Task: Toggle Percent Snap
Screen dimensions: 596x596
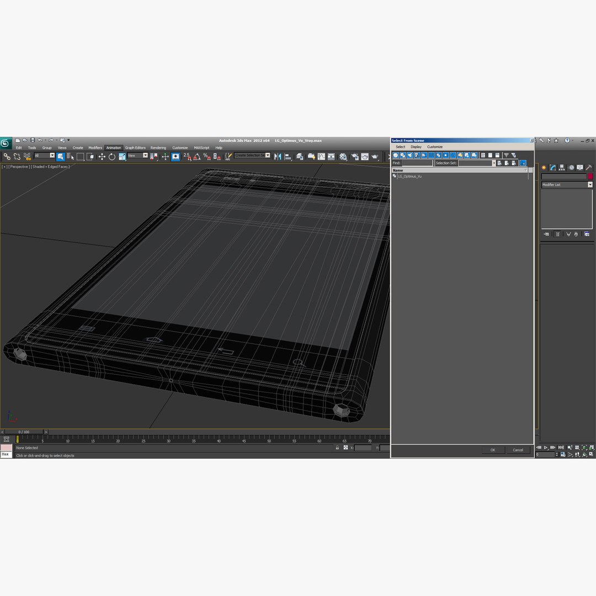Action: tap(207, 157)
